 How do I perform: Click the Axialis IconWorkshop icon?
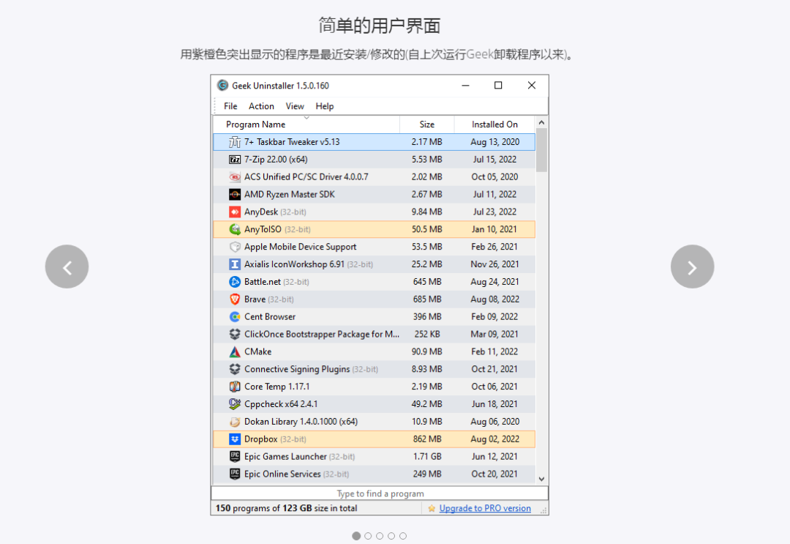click(234, 264)
